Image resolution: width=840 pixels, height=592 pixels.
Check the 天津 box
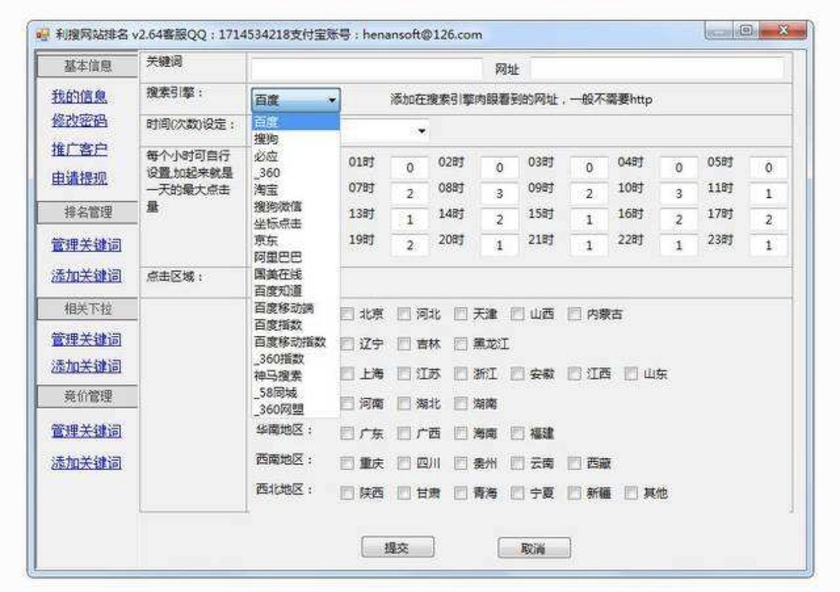460,316
